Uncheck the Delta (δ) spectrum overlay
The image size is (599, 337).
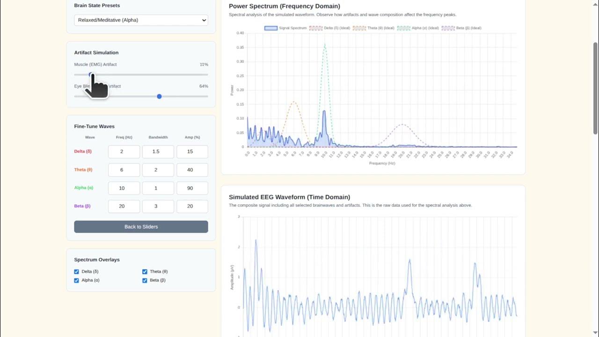point(76,271)
